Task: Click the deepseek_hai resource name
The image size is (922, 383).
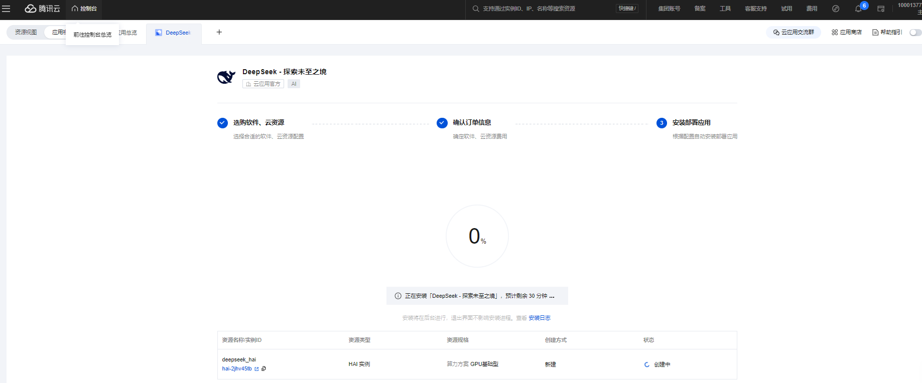Action: 239,359
